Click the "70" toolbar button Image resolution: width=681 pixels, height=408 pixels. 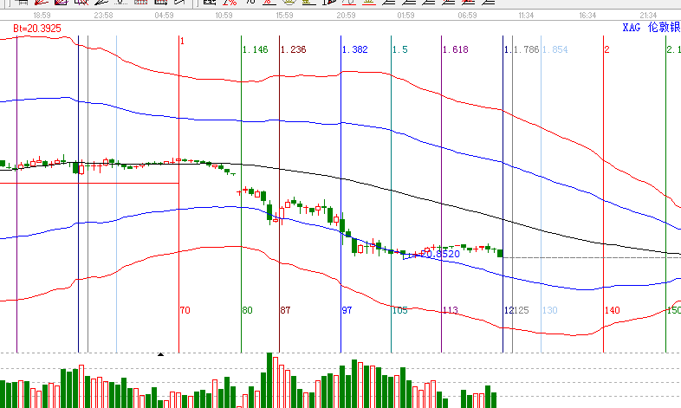pyautogui.click(x=250, y=3)
